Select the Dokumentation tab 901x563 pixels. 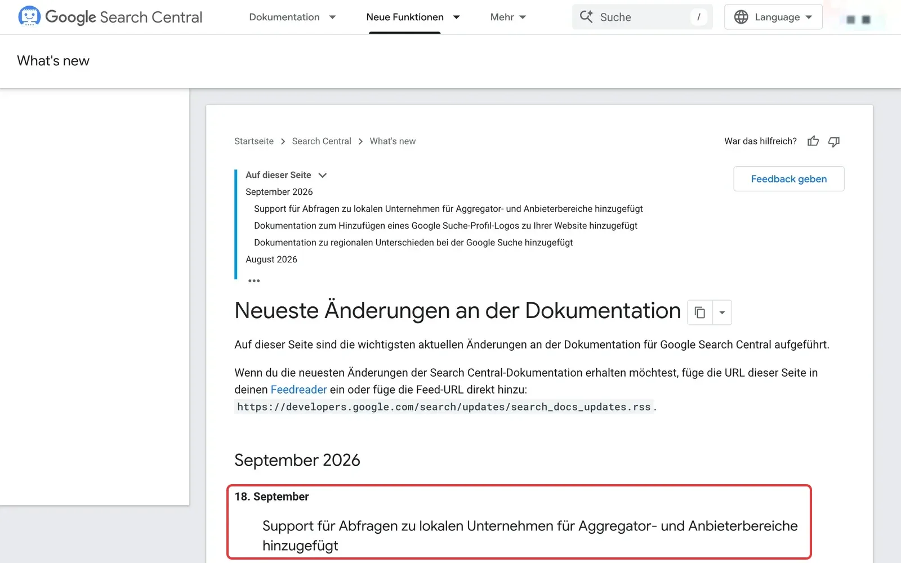pos(284,17)
